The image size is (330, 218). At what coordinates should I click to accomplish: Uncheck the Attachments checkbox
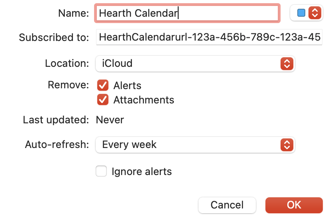point(103,99)
